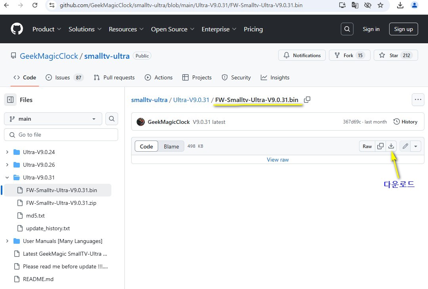428x289 pixels.
Task: Copy raw file contents icon
Action: pos(380,146)
